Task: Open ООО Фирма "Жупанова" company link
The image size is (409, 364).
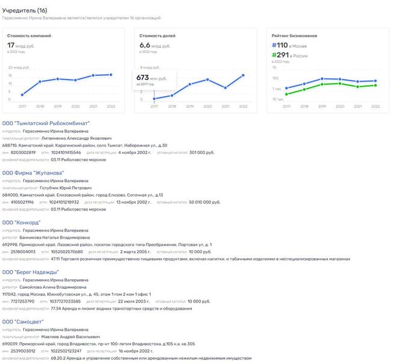Action: [33, 173]
